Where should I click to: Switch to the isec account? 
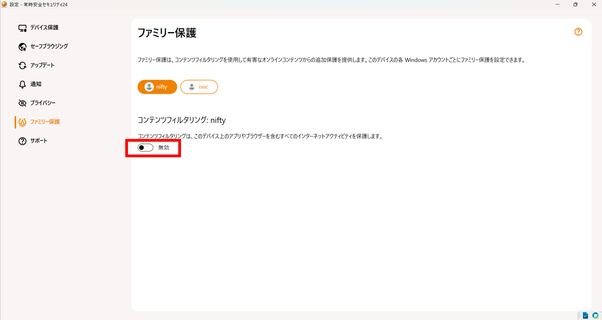click(x=199, y=86)
